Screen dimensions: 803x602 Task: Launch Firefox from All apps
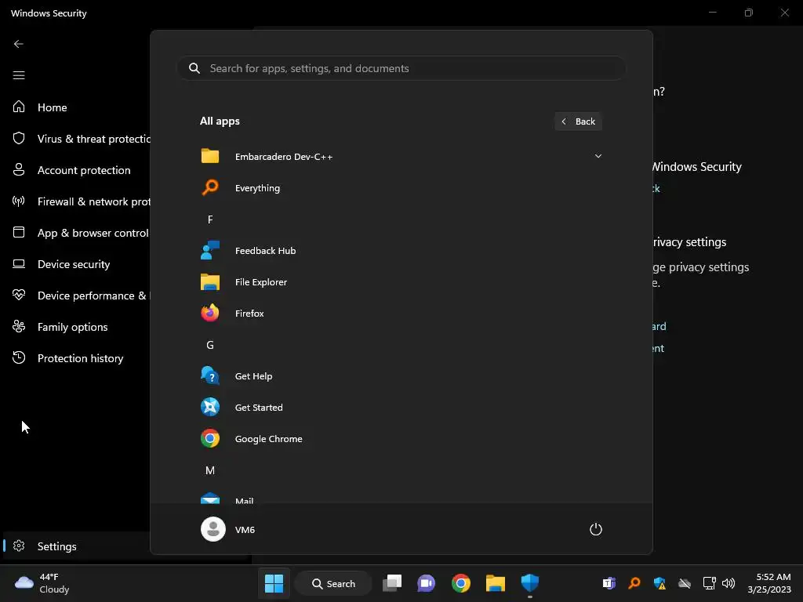pyautogui.click(x=401, y=314)
